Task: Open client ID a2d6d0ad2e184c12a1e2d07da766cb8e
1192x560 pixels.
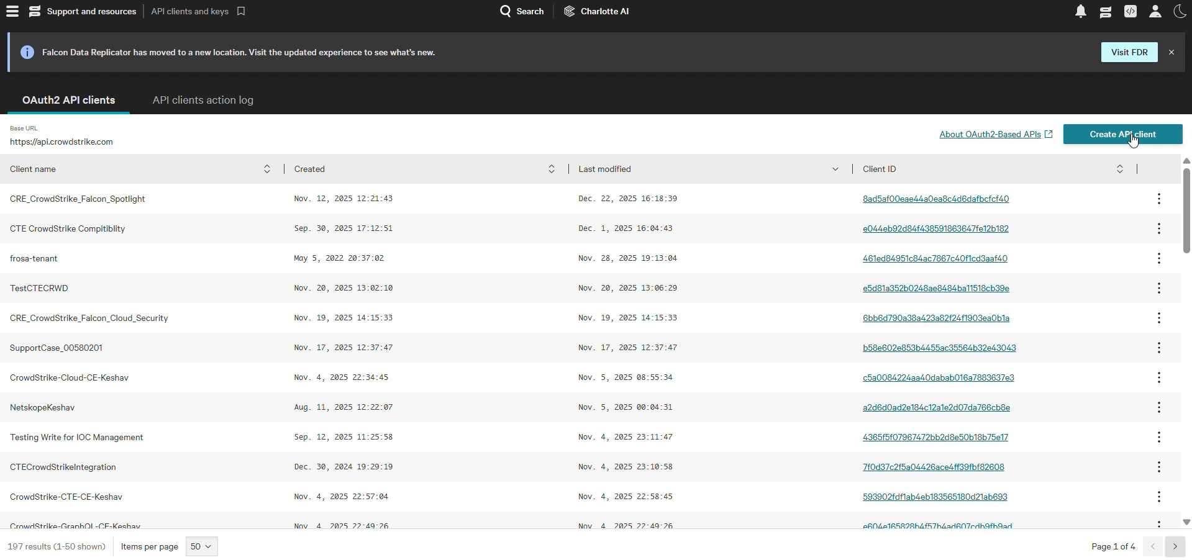Action: click(x=936, y=407)
